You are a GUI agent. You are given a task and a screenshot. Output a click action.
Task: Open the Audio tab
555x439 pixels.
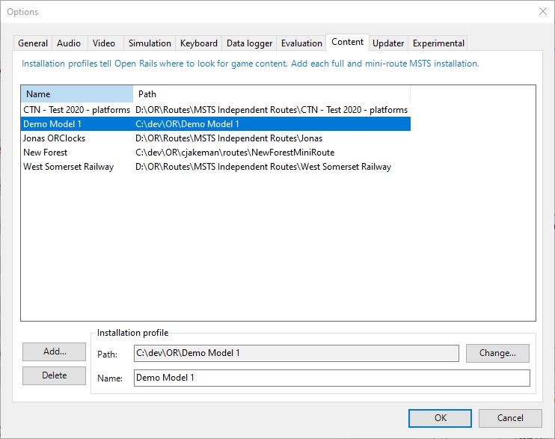tap(70, 43)
